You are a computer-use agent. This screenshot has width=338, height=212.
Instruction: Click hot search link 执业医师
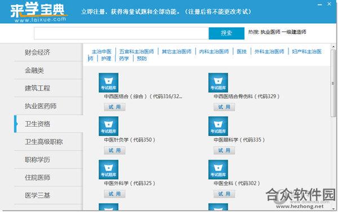[270, 32]
